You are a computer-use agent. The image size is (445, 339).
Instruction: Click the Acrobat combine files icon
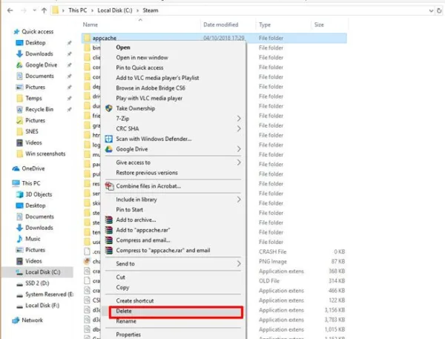(x=109, y=186)
